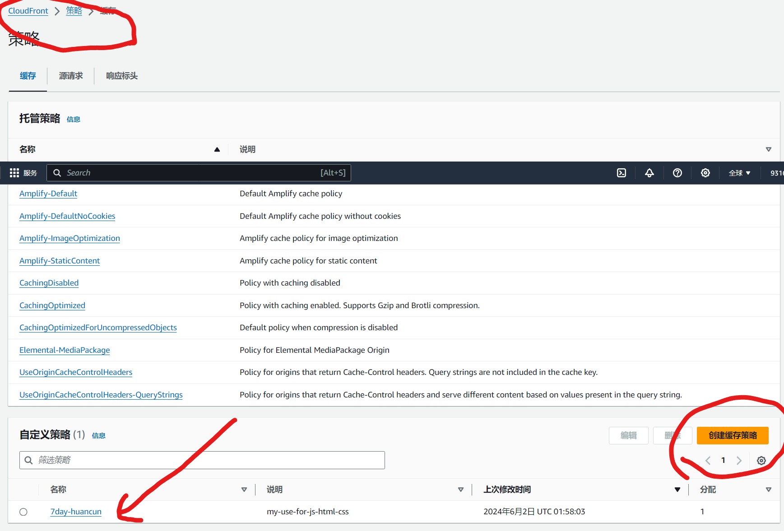Go to previous page of custom policies

(x=708, y=461)
